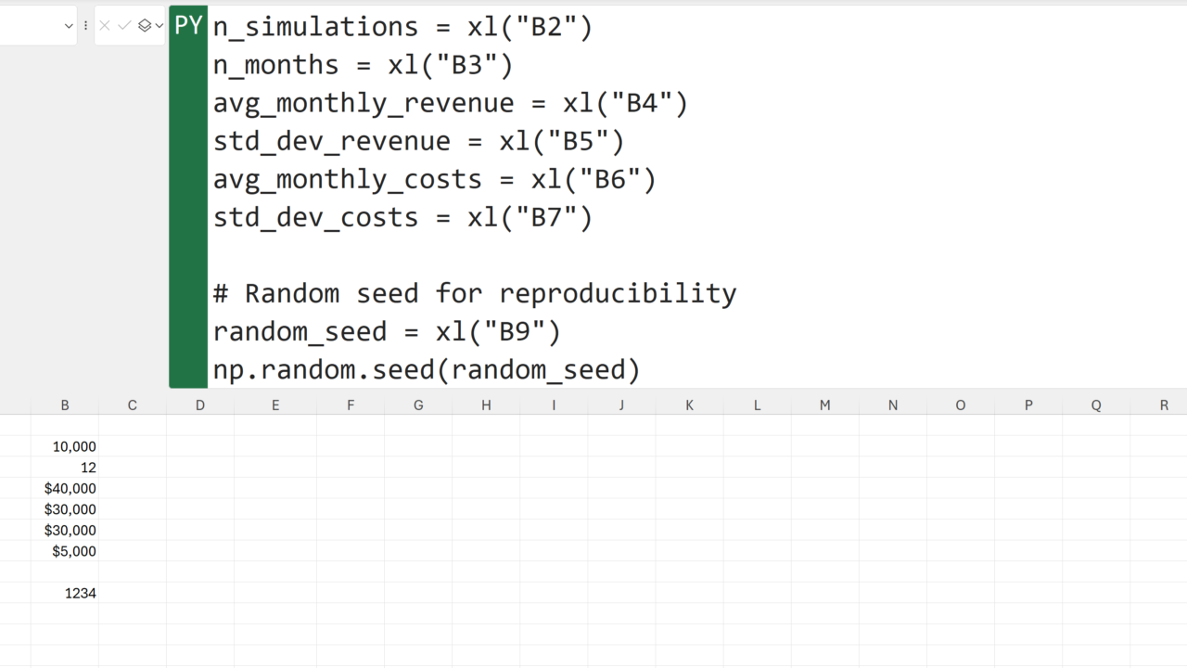This screenshot has height=668, width=1187.
Task: Click the "# Random seed for reproducibility" comment line
Action: (475, 293)
